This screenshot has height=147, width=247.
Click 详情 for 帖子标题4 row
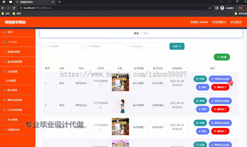pos(200,101)
